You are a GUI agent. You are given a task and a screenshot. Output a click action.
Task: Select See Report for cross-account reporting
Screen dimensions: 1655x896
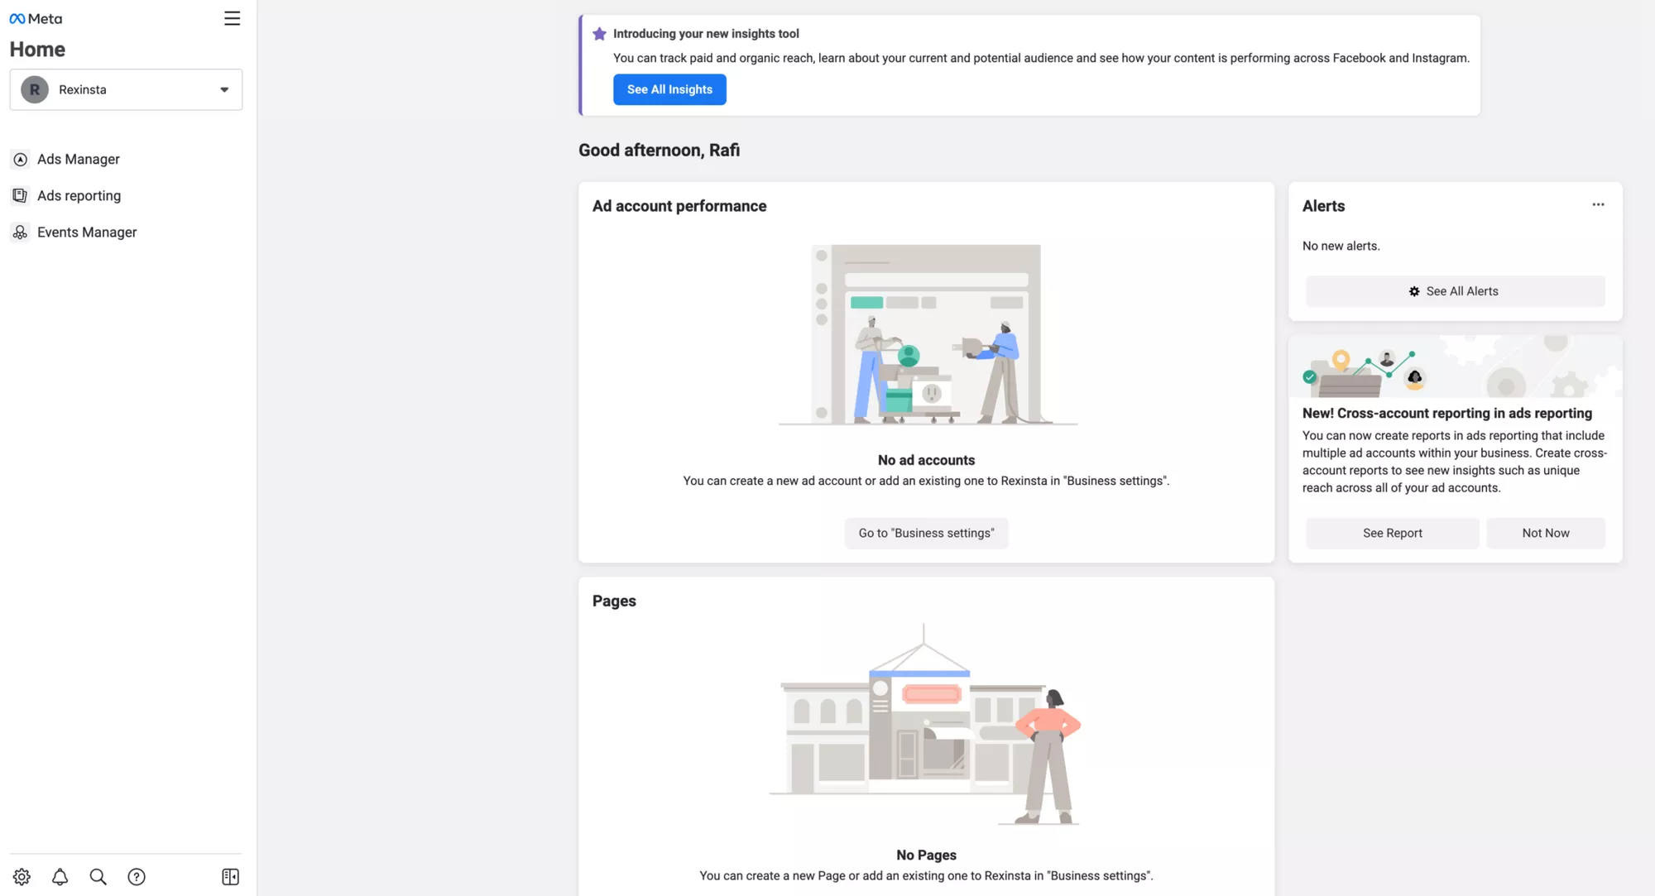[x=1393, y=533]
